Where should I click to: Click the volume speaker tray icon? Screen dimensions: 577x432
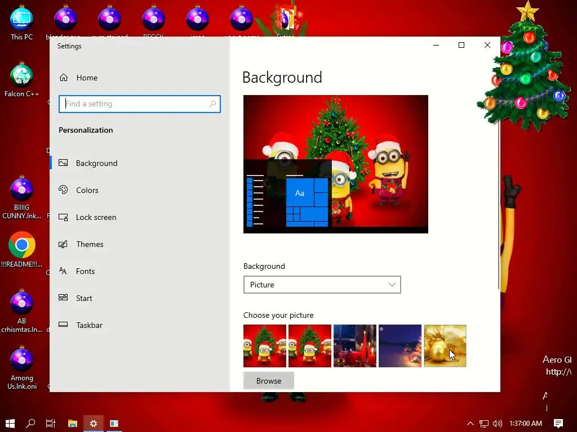(498, 424)
